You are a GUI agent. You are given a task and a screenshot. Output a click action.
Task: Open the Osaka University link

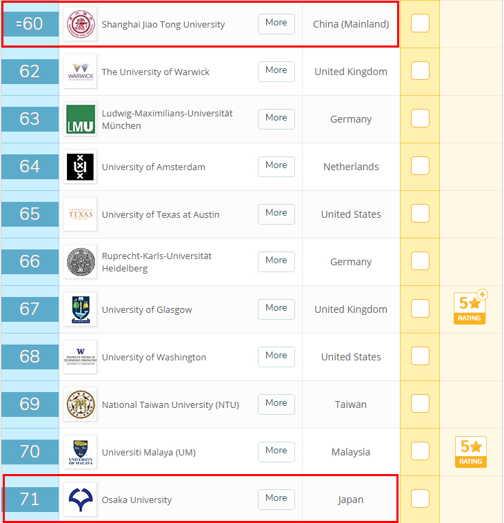[137, 500]
